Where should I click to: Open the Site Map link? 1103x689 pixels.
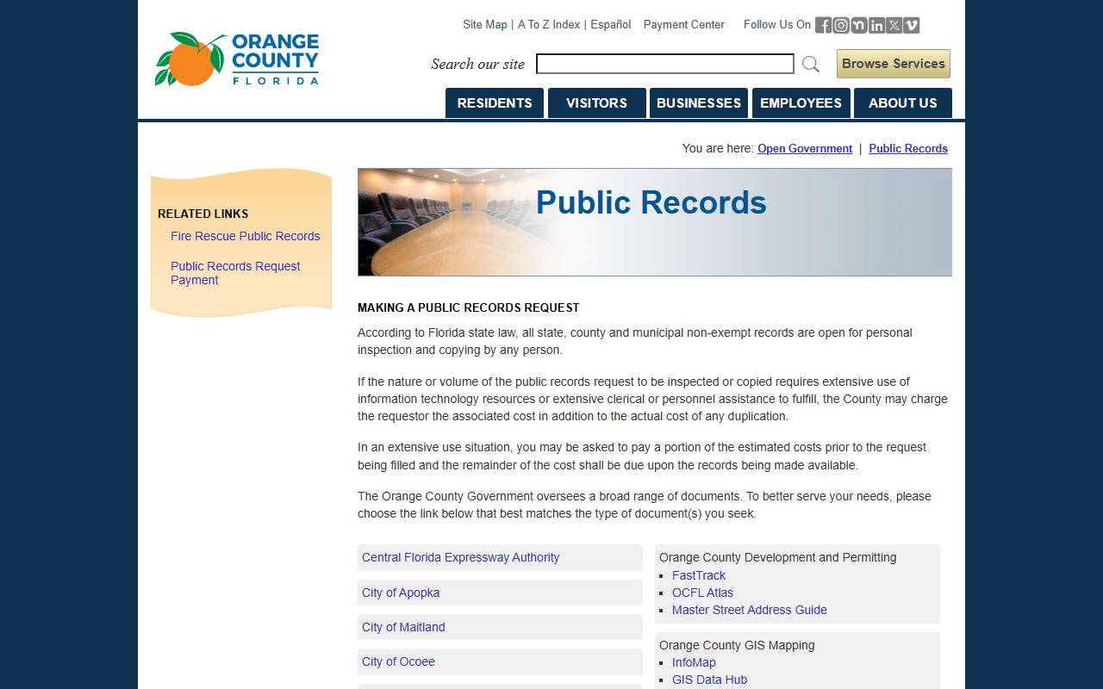[x=485, y=25]
